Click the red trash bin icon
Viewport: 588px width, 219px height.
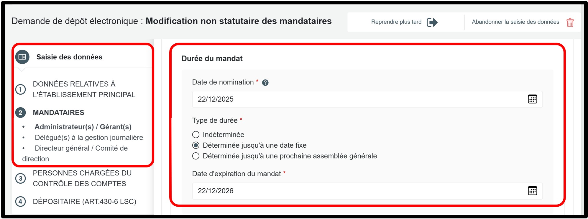pos(570,22)
